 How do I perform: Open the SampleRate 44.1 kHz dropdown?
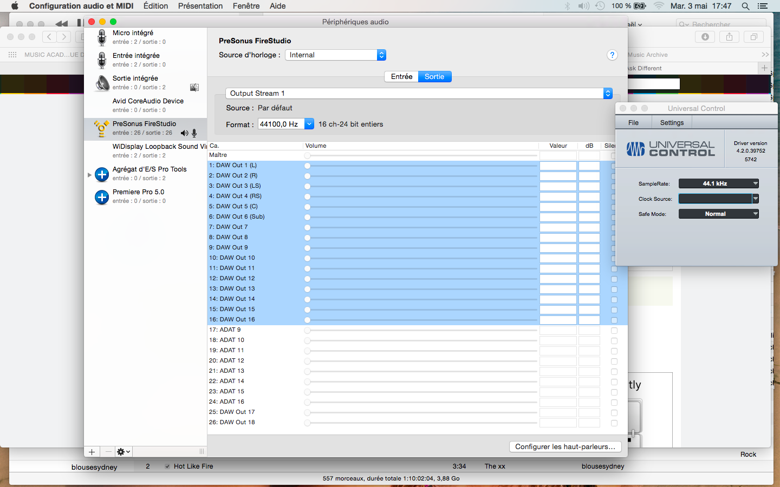(718, 183)
